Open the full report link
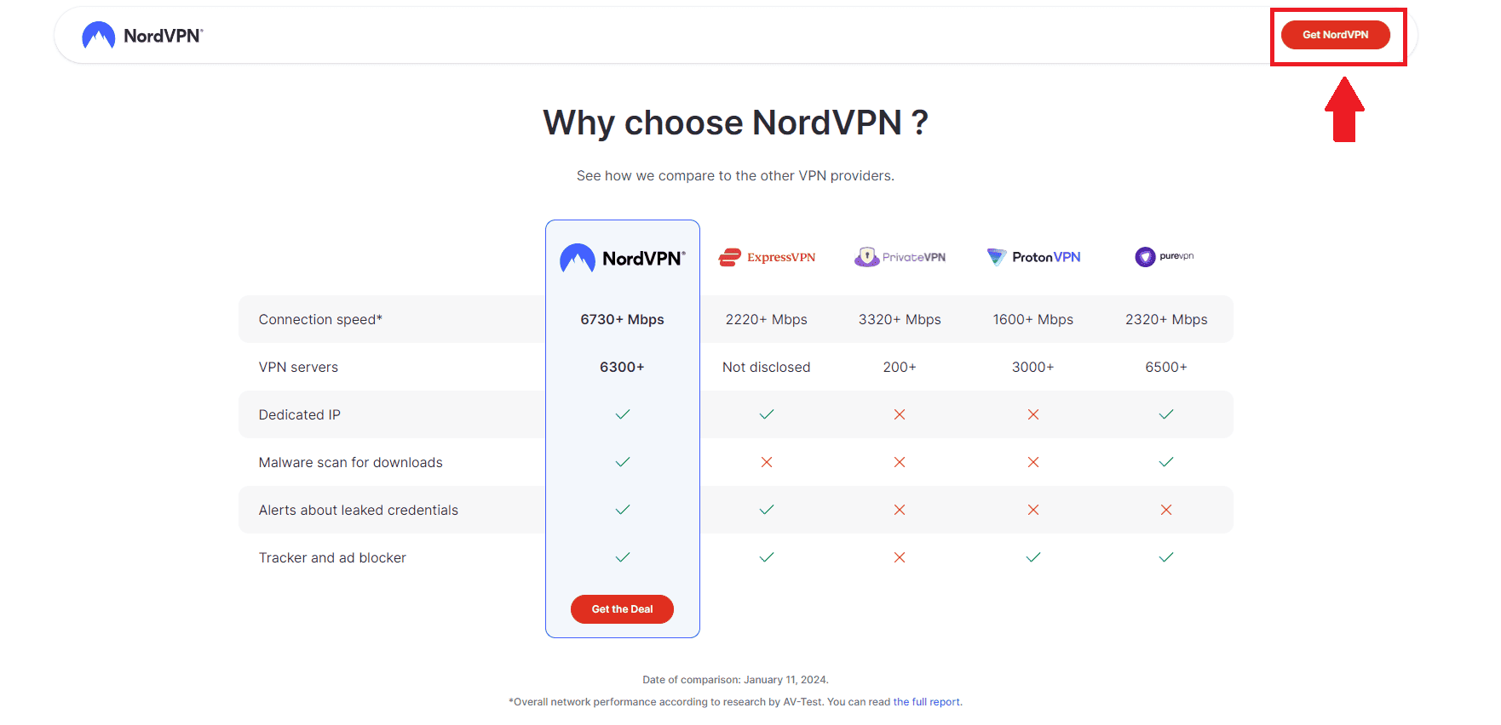 point(926,701)
